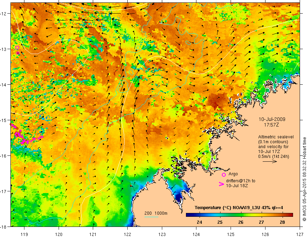Image resolution: width=307 pixels, height=237 pixels.
Task: Click the lower magenta Argo float marker near -13
Action: point(18,53)
